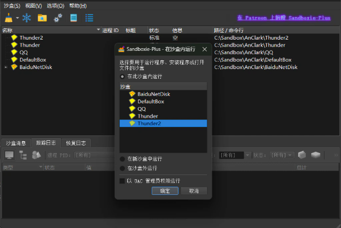Enable 以 UAC 管理员权限运行 checkbox
This screenshot has height=228, width=341.
tap(150, 181)
